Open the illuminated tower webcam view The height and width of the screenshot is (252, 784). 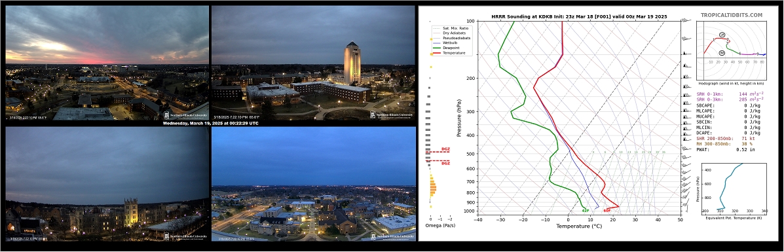[314, 62]
